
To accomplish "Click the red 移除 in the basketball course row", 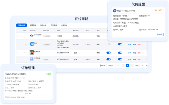I will (139, 53).
